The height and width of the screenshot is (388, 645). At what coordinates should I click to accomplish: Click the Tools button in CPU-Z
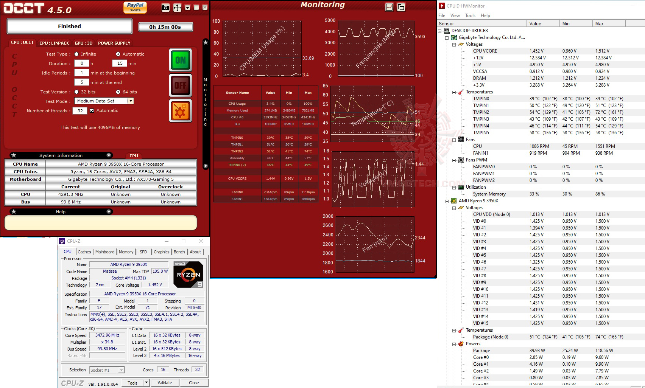(132, 383)
